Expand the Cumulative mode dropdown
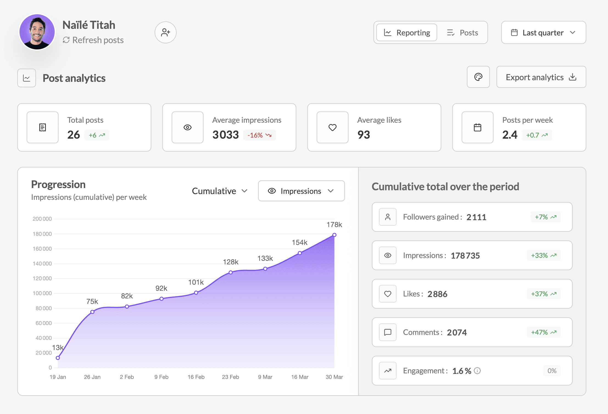The height and width of the screenshot is (414, 608). (219, 191)
